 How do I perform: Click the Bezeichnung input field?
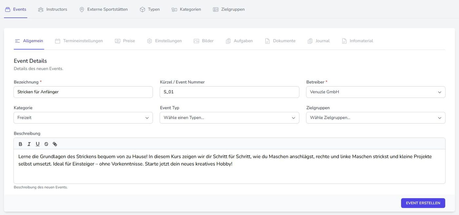[83, 92]
